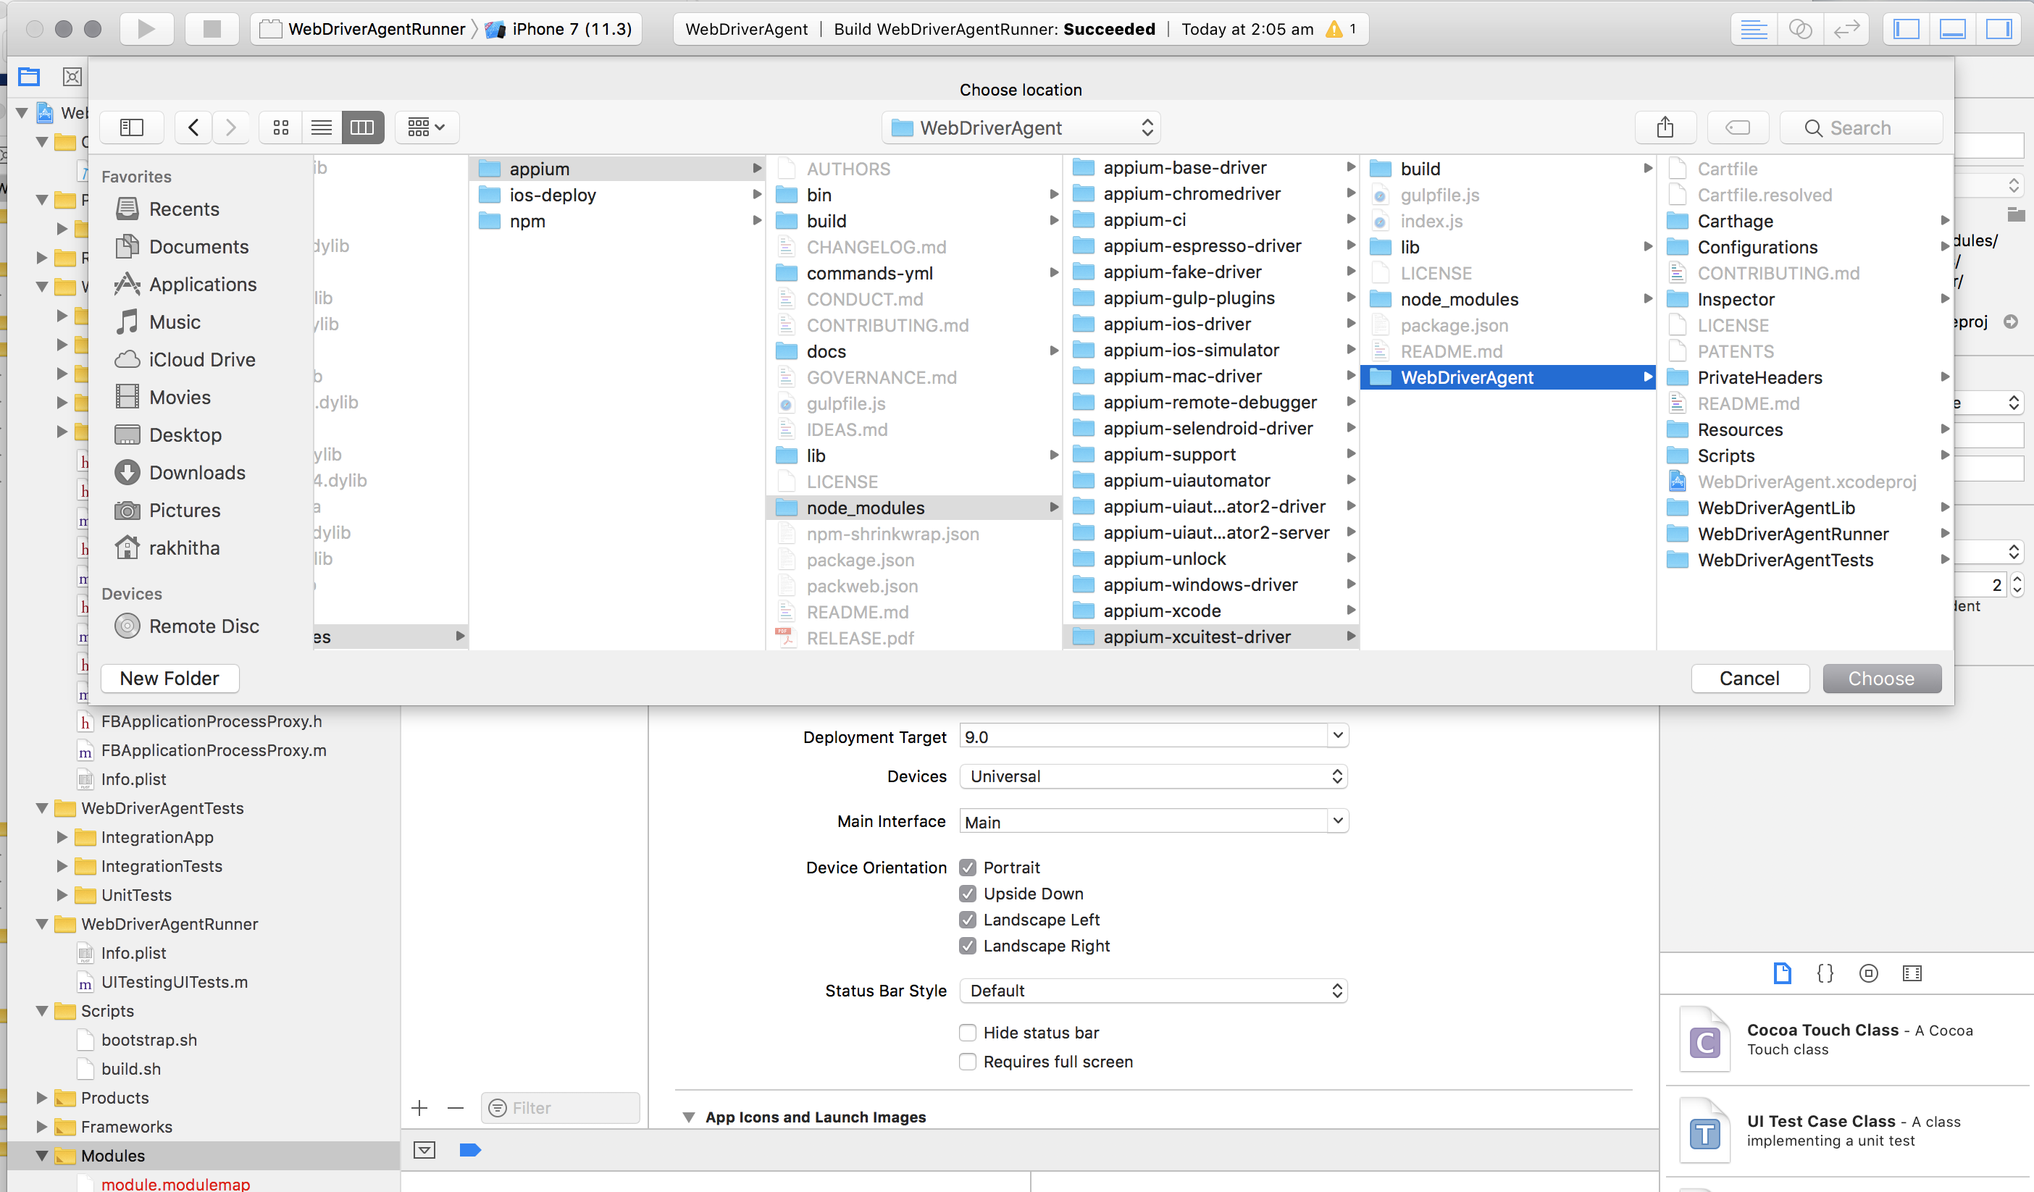This screenshot has height=1192, width=2034.
Task: Click the build warning indicator icon
Action: point(1335,29)
